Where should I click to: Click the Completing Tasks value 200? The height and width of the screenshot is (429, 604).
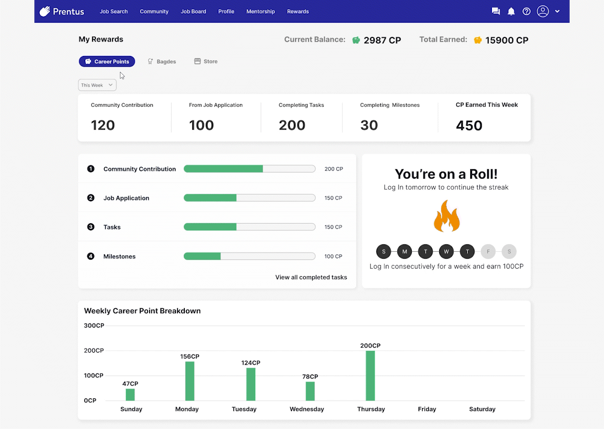(x=292, y=125)
